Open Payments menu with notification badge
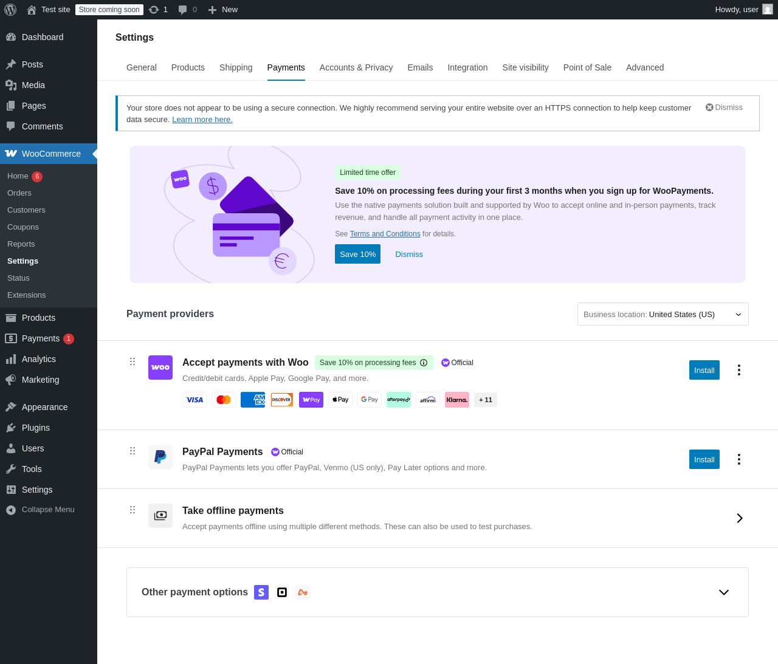Screen dimensions: 778x664 pos(49,338)
